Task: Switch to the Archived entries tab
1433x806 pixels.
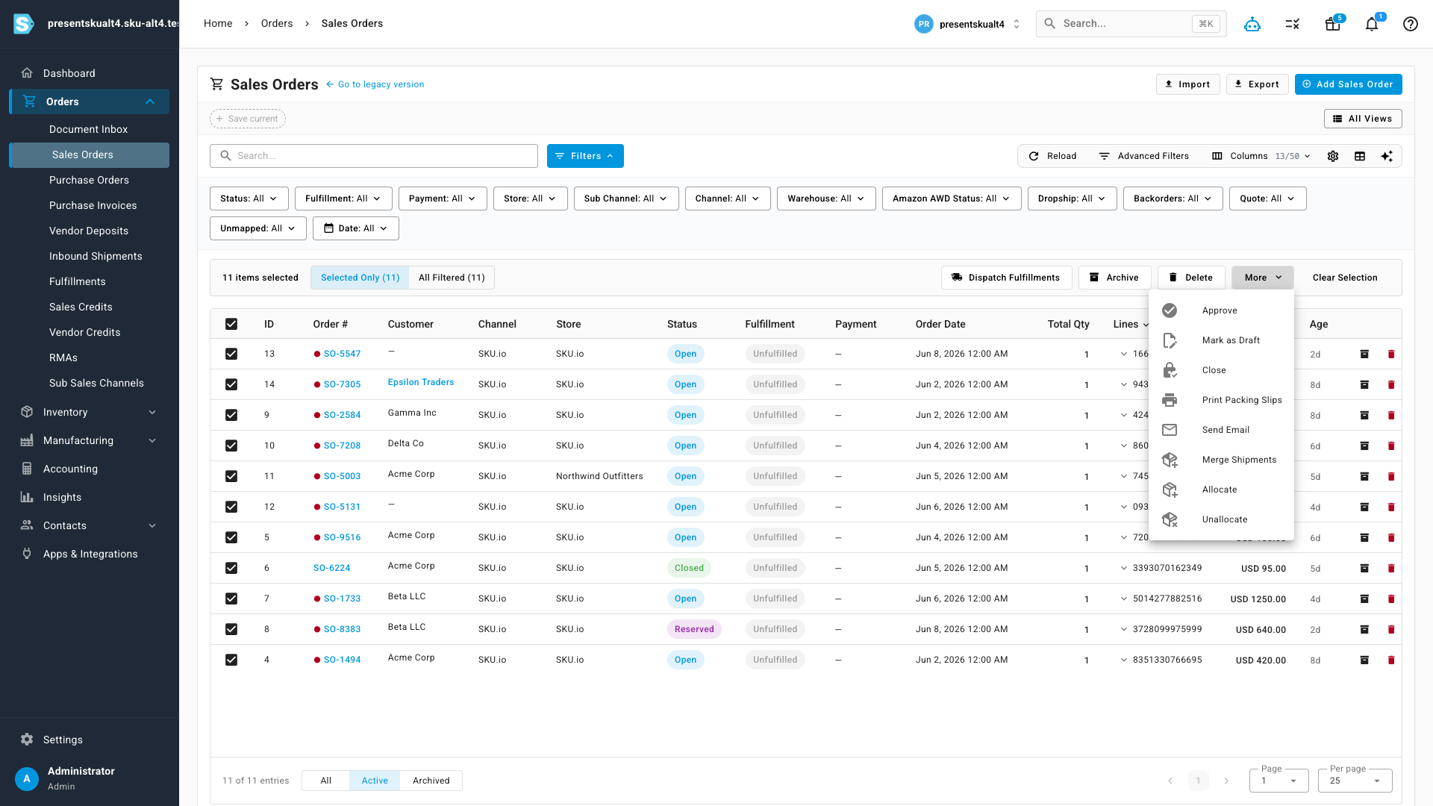Action: [x=431, y=781]
